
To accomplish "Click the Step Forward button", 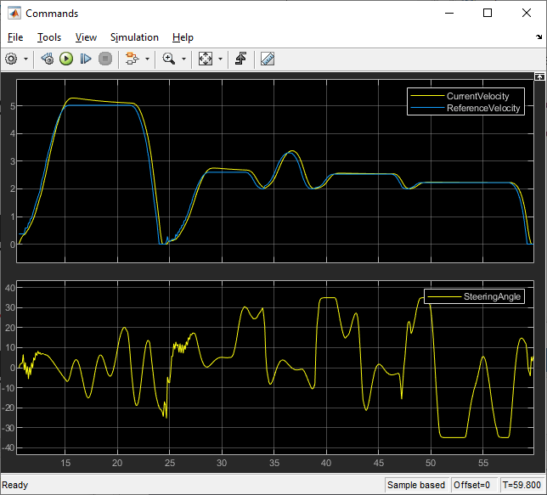I will pyautogui.click(x=86, y=59).
